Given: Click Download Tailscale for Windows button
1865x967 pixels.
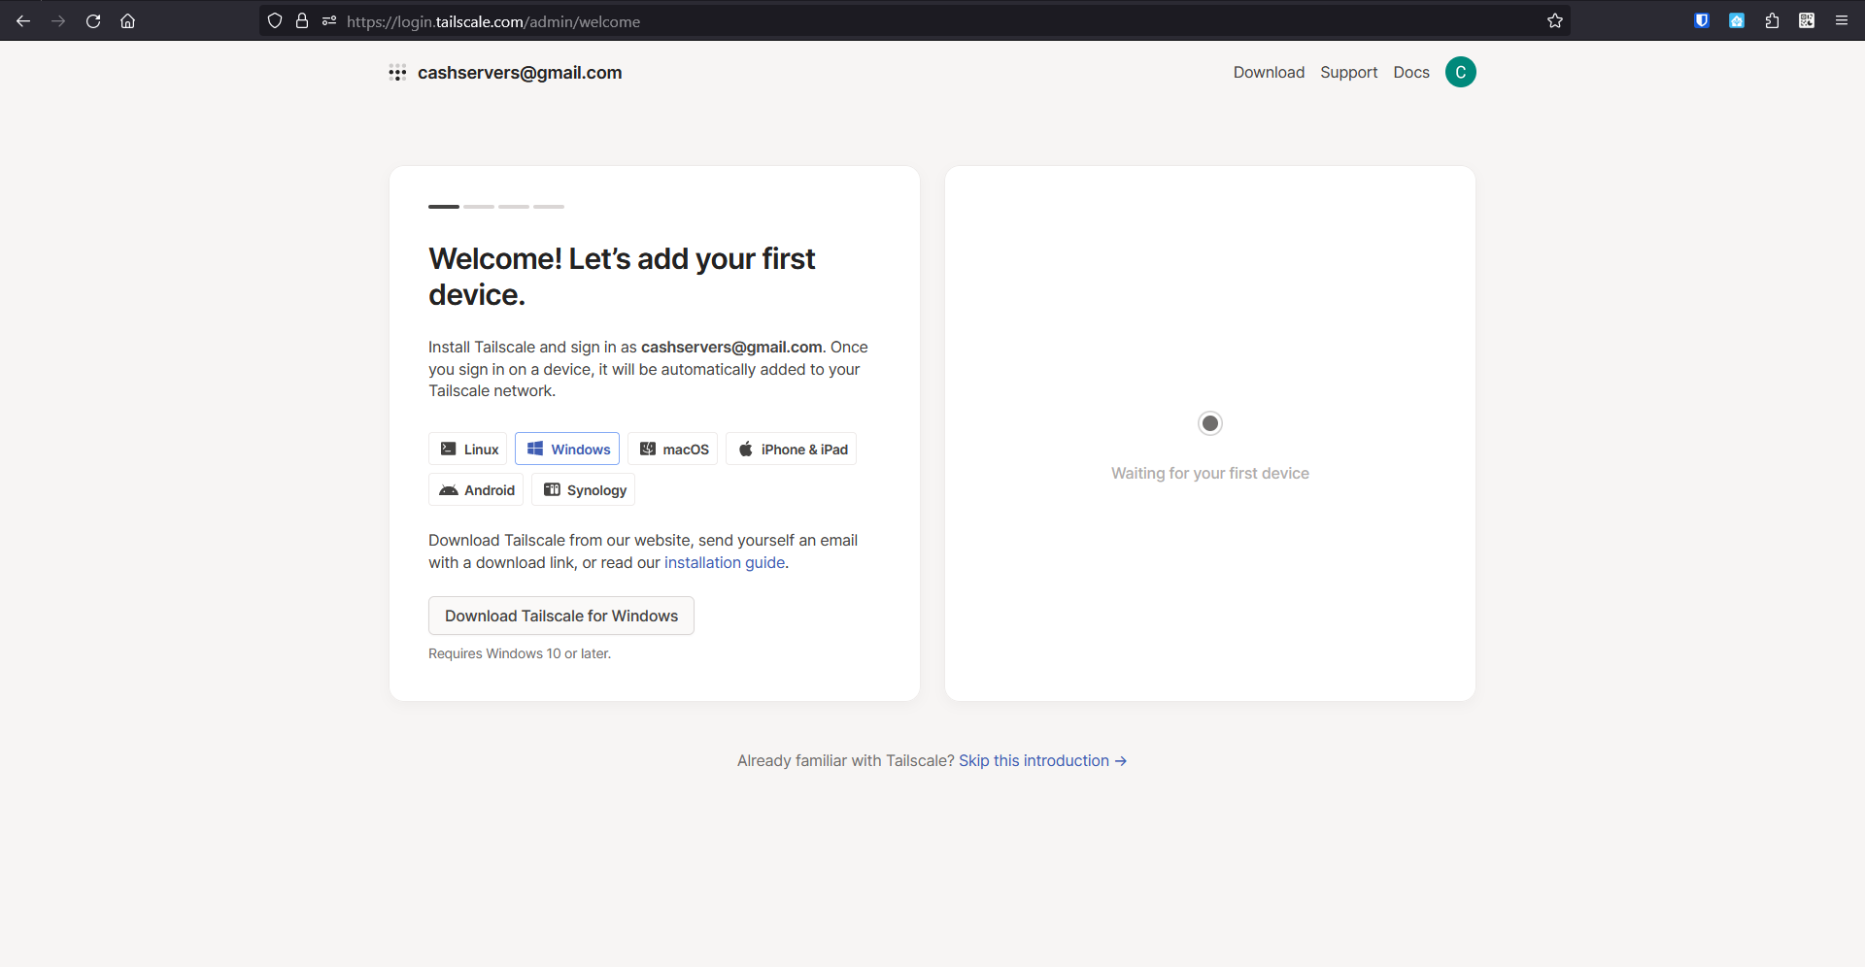Looking at the screenshot, I should (x=561, y=616).
